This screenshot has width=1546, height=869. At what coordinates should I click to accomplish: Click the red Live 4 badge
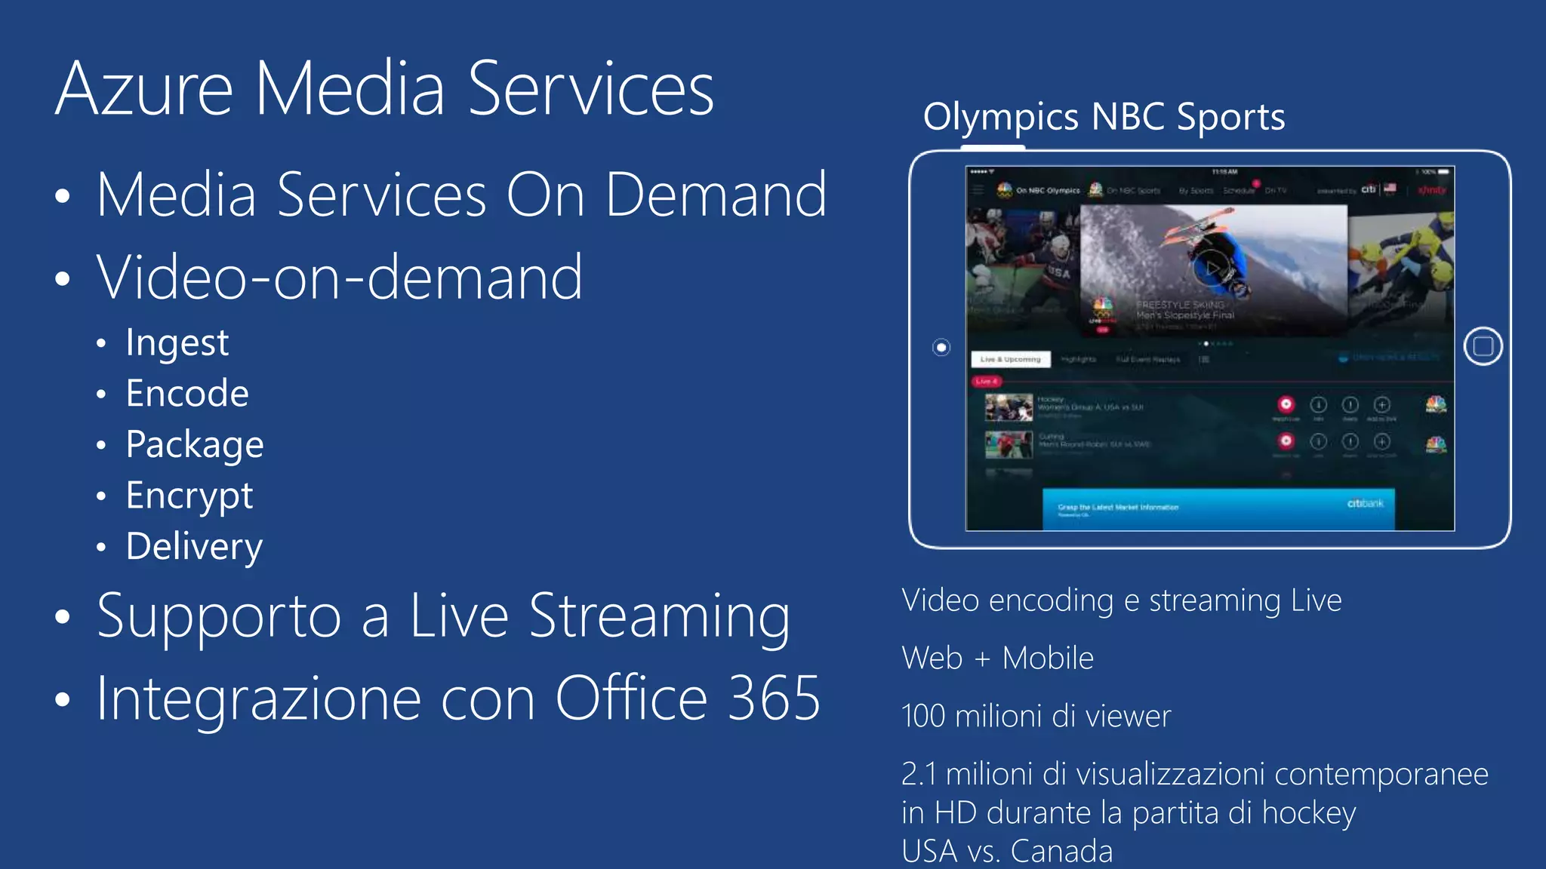click(x=986, y=382)
